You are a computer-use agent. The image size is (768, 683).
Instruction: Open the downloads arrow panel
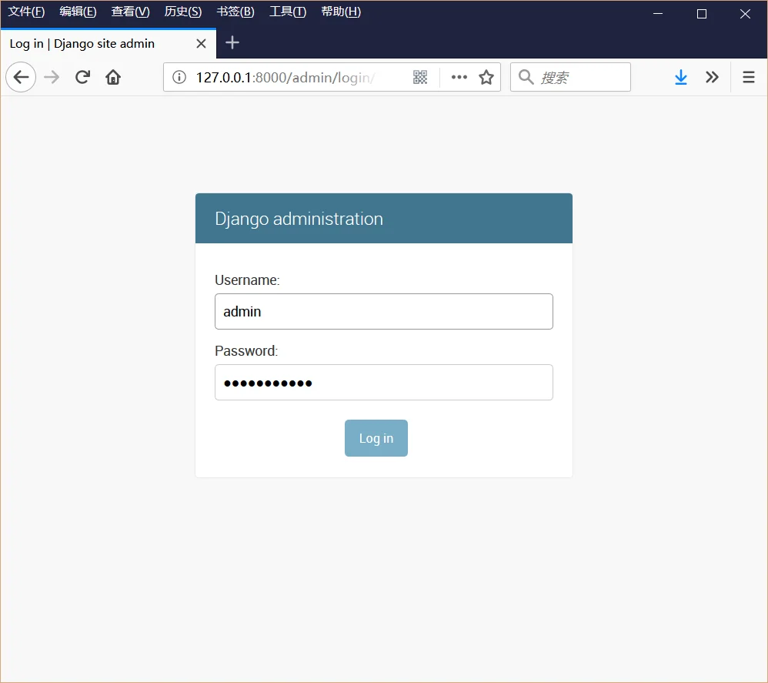pos(681,77)
